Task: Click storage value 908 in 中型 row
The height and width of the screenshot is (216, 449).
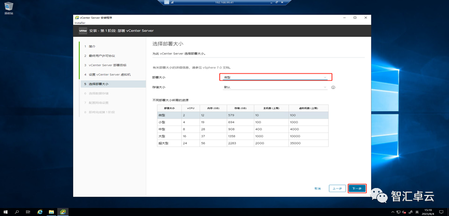Action: [231, 129]
